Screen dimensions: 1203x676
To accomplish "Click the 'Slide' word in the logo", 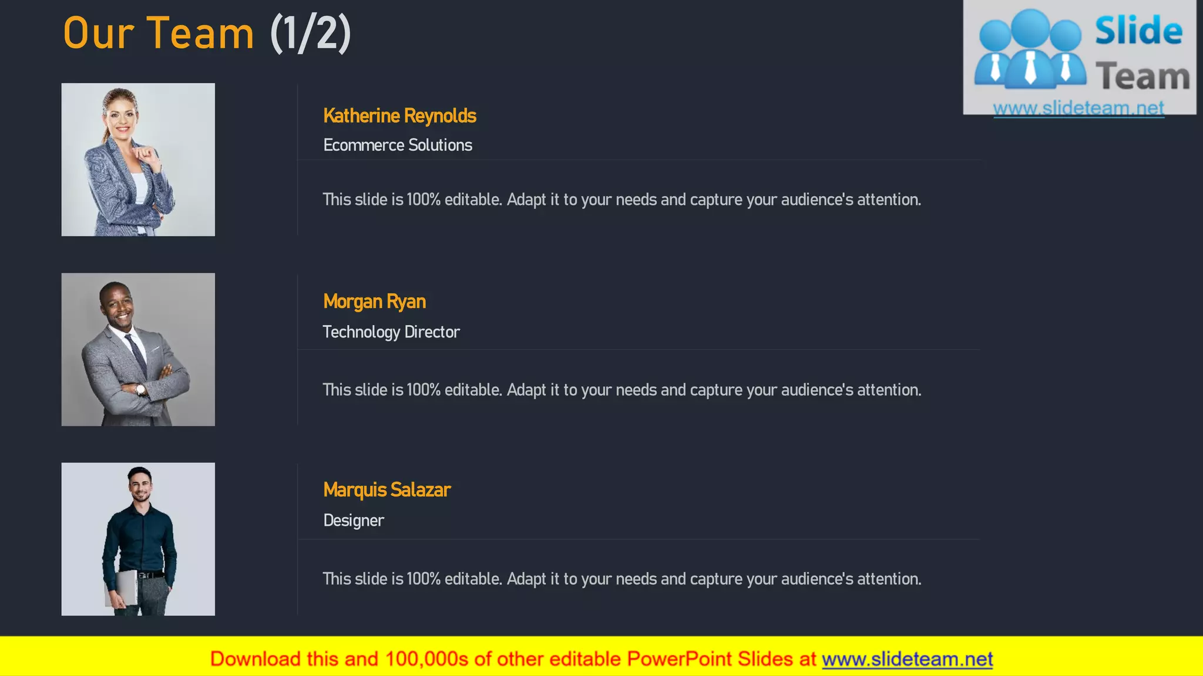I will coord(1138,31).
